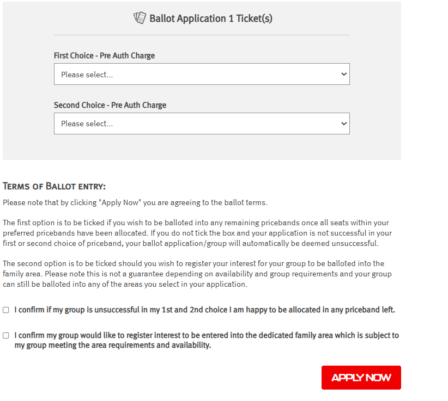
Task: Click the chevron arrow on Second Choice select
Action: pyautogui.click(x=344, y=124)
